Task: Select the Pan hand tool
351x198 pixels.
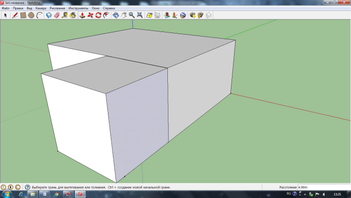Action: 124,15
